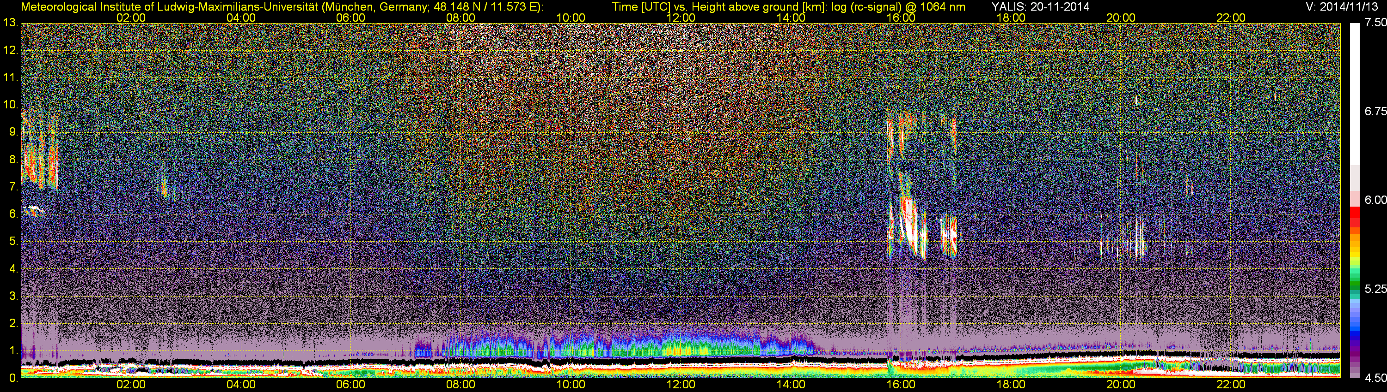Pick the 3 km height axis label
Screen dimensions: 1387x392
coord(13,297)
